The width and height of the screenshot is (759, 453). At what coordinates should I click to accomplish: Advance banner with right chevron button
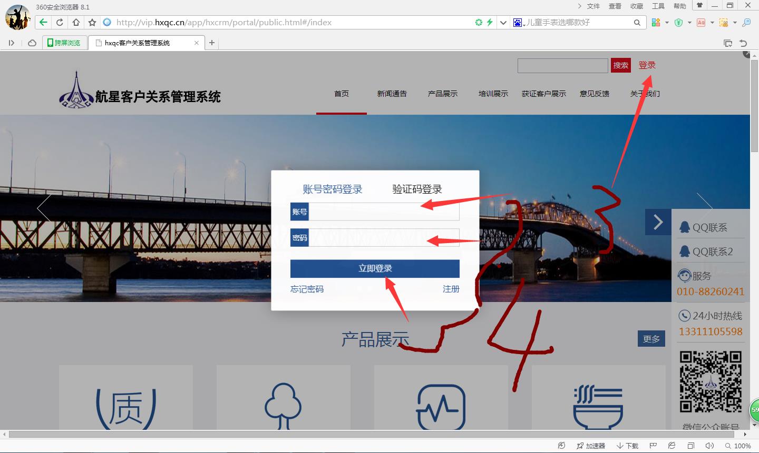[x=658, y=222]
